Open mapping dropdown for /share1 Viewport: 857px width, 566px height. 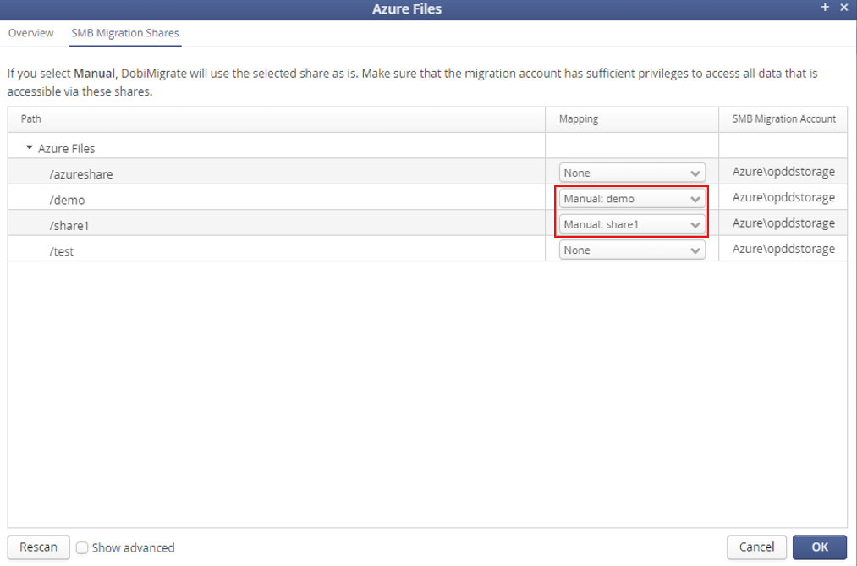tap(632, 224)
